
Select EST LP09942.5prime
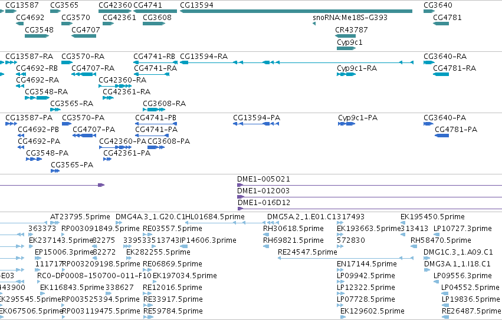pos(341,282)
